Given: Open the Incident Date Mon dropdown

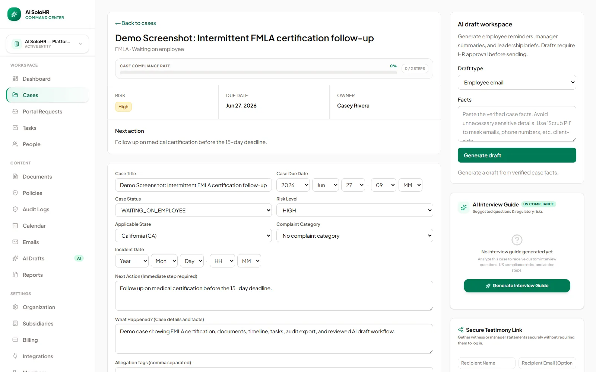Looking at the screenshot, I should coord(164,261).
